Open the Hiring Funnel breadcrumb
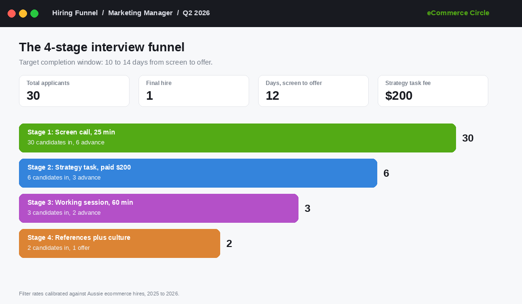 75,13
